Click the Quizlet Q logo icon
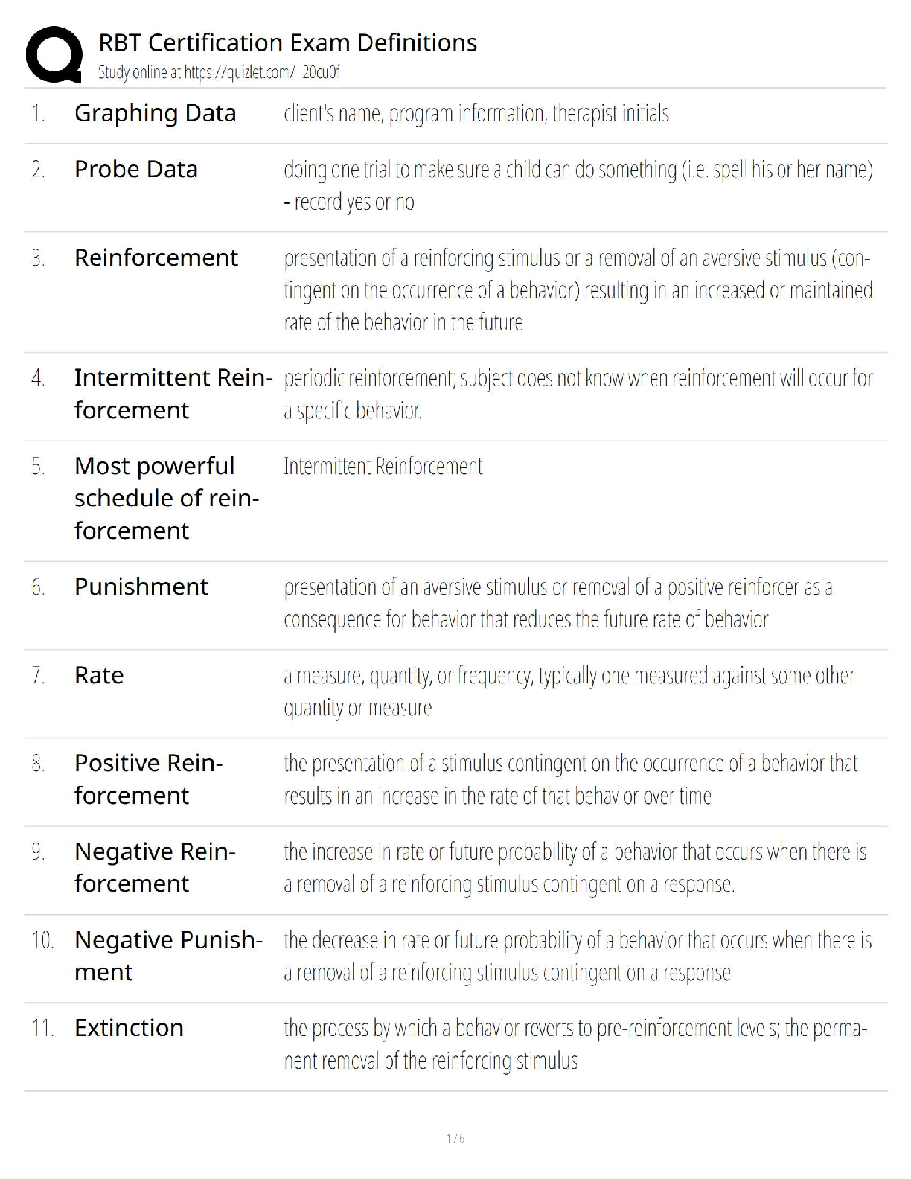The image size is (911, 1179). coord(54,54)
